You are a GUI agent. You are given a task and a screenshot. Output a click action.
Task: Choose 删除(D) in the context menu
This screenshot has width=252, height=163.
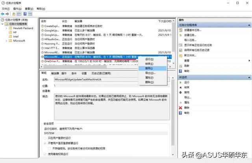152,82
